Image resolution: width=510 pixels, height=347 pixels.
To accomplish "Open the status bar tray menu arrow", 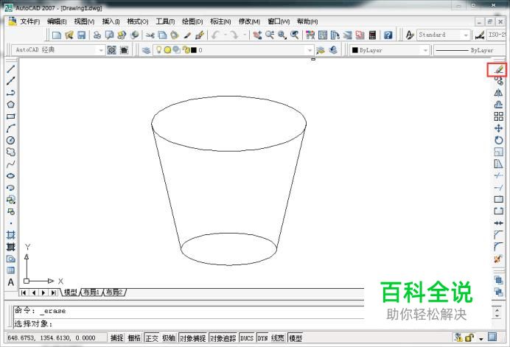I will point(481,339).
